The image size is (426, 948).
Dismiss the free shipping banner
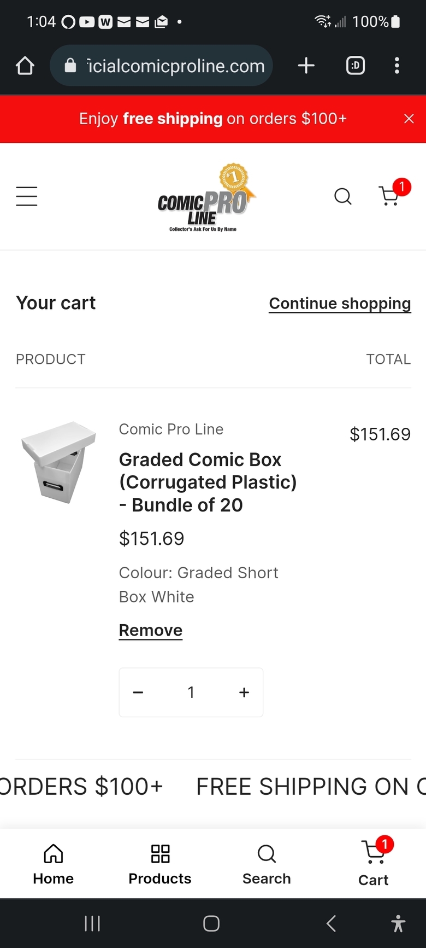click(409, 119)
